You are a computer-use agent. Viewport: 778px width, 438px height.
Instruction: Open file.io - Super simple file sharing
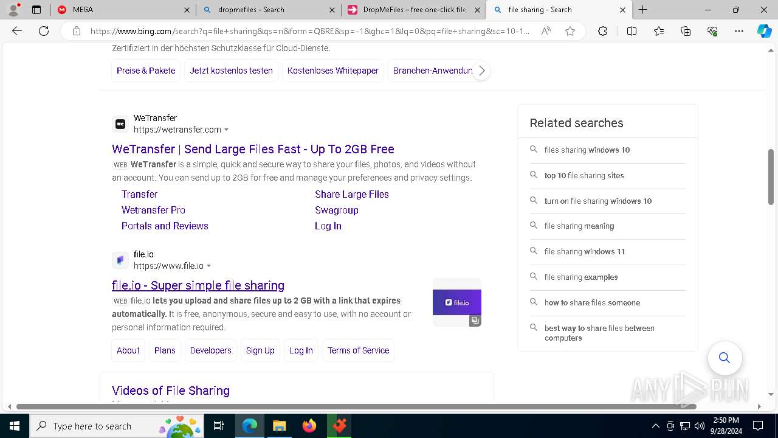point(198,285)
